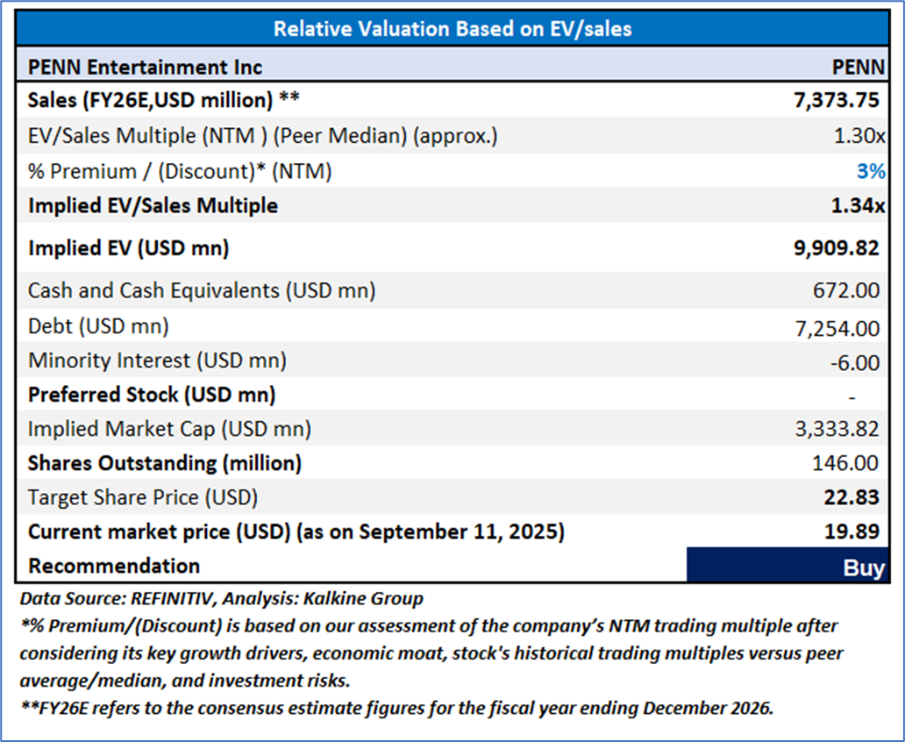This screenshot has height=742, width=905.
Task: Click the implied market cap value 3,333.82
Action: click(x=837, y=429)
